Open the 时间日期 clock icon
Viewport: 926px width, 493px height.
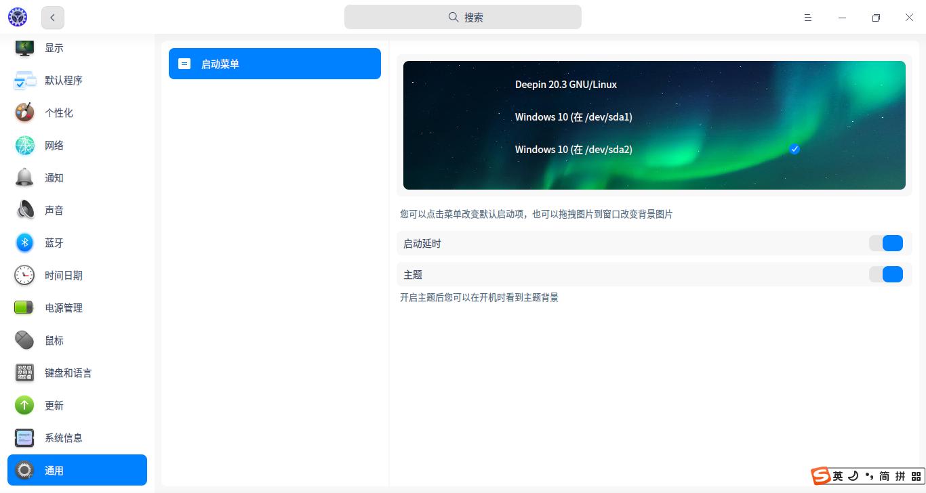click(24, 275)
